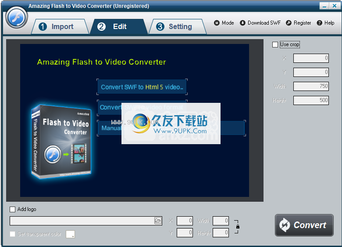Click the folder browse icon for logo file

[158, 221]
